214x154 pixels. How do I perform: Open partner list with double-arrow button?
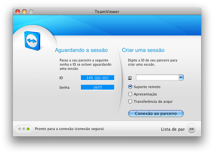(x=192, y=129)
